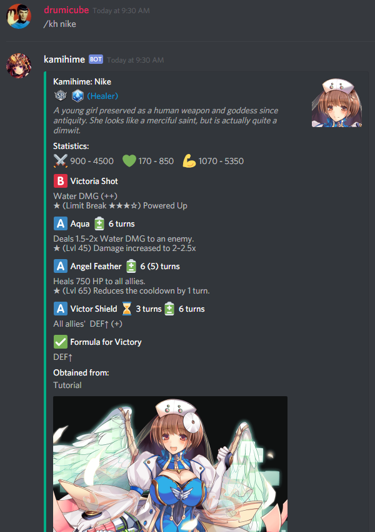Viewport: 375px width, 532px height.
Task: Click the blue A icon beside Aqua
Action: [x=60, y=223]
